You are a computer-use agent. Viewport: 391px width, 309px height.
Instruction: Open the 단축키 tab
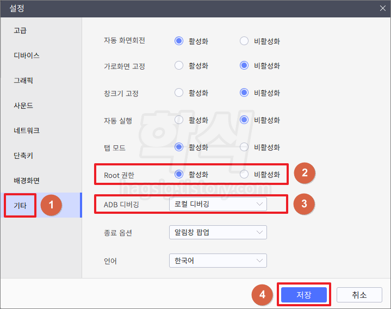[23, 156]
